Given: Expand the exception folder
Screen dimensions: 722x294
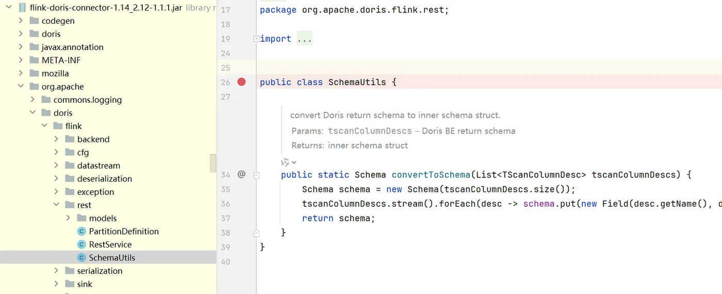Looking at the screenshot, I should tap(56, 192).
